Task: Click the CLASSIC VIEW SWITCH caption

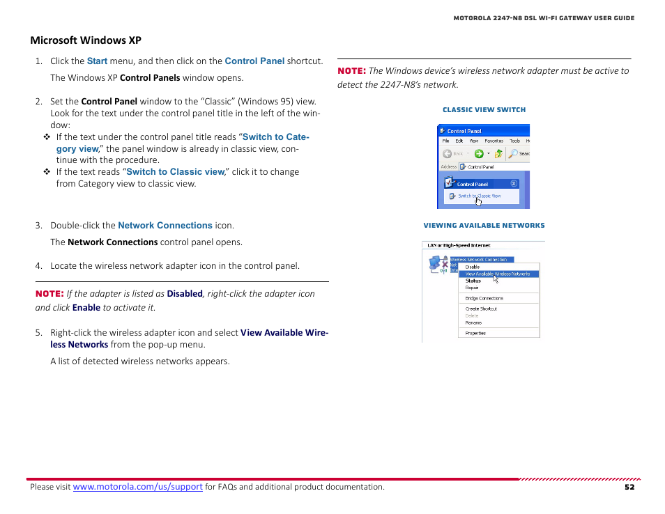Action: pyautogui.click(x=484, y=110)
